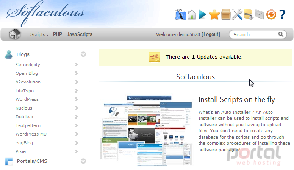Click the arrow icon next to b2evolution
This screenshot has height=170, width=294.
(x=76, y=82)
